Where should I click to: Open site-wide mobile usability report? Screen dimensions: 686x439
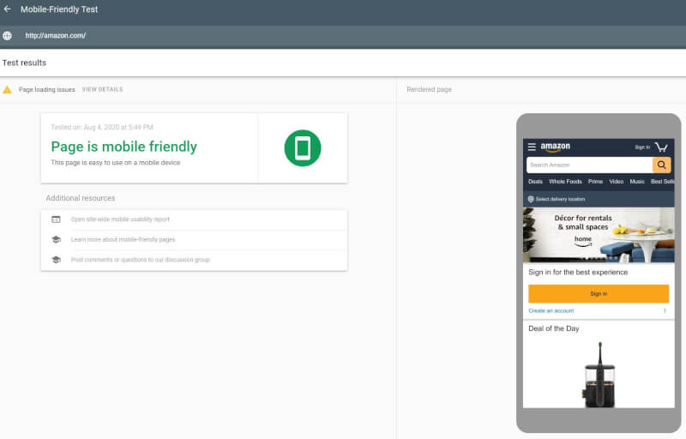pos(120,219)
